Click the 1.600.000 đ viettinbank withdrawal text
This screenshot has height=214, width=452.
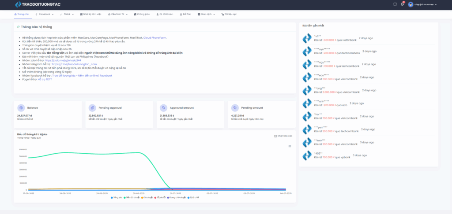pyautogui.click(x=335, y=40)
